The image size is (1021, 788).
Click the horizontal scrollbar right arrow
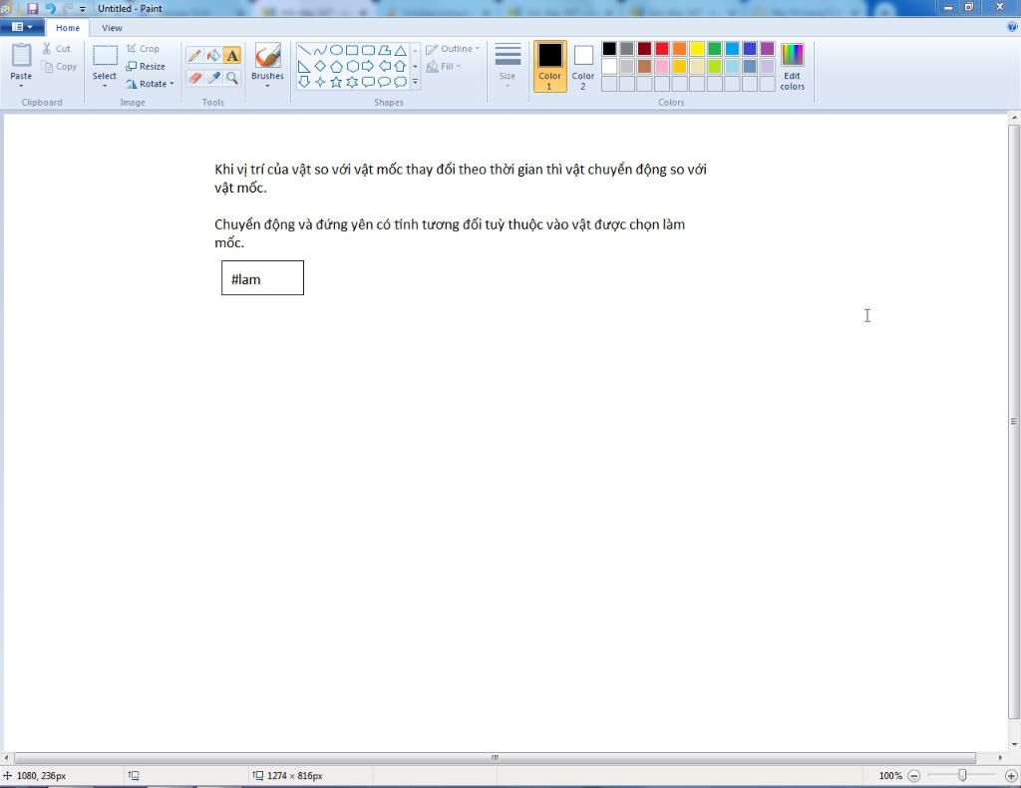tap(1000, 757)
